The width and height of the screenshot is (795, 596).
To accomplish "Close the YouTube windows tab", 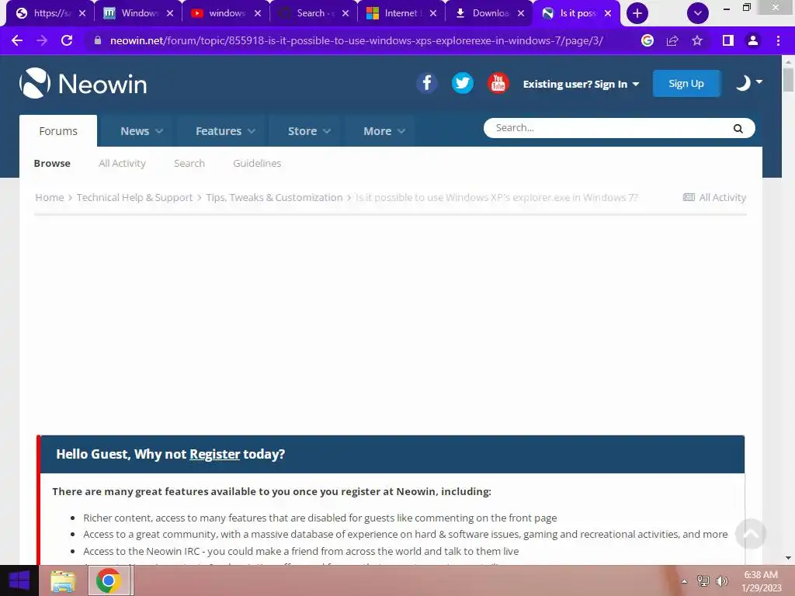I will (258, 13).
